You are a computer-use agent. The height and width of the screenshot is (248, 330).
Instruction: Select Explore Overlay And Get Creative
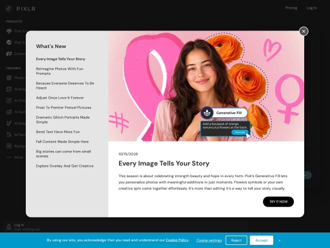click(64, 166)
